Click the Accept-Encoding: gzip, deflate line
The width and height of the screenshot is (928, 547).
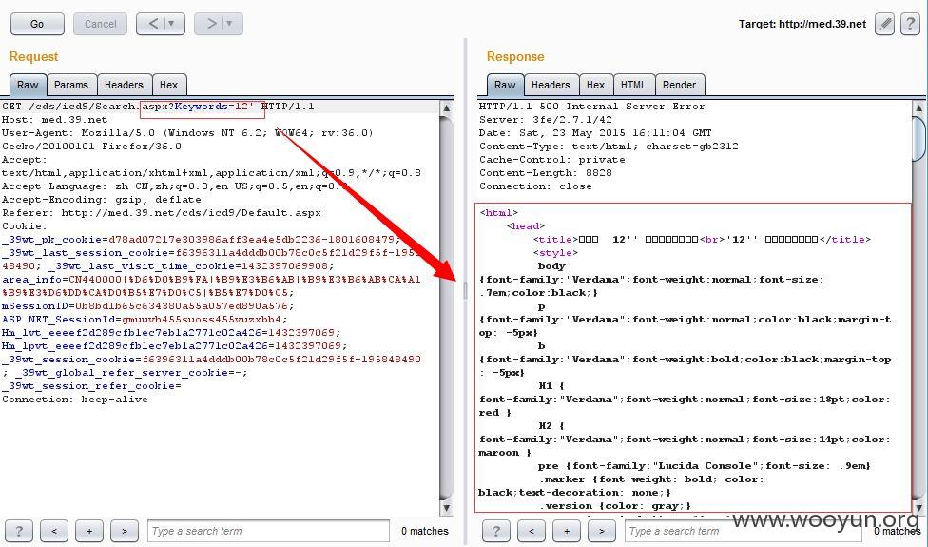pos(101,200)
